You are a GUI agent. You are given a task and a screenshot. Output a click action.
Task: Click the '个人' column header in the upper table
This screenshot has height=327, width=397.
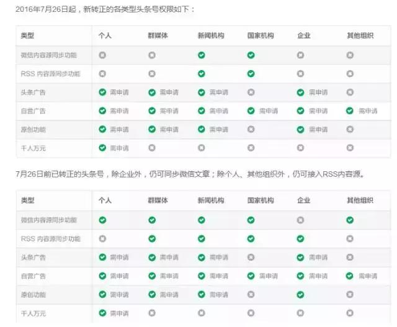(x=105, y=35)
